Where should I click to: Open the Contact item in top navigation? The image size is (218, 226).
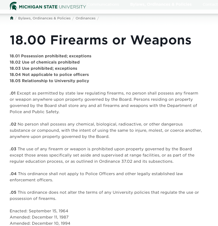pos(210,4)
